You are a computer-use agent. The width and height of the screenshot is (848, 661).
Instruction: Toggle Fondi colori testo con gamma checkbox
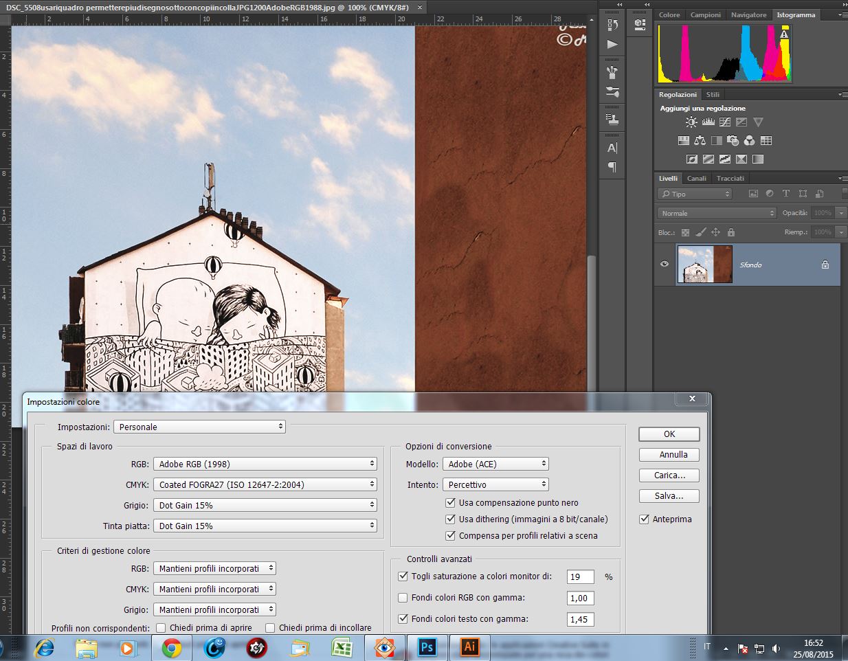click(x=403, y=619)
